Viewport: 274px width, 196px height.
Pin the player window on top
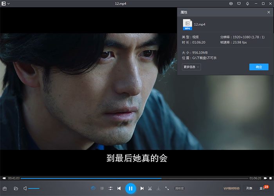point(247,4)
